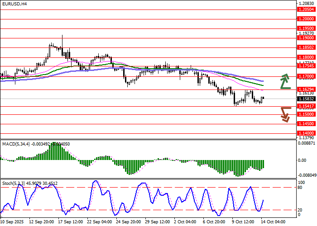Select the 1.15417 support level label
The image size is (317, 226).
[x=306, y=106]
